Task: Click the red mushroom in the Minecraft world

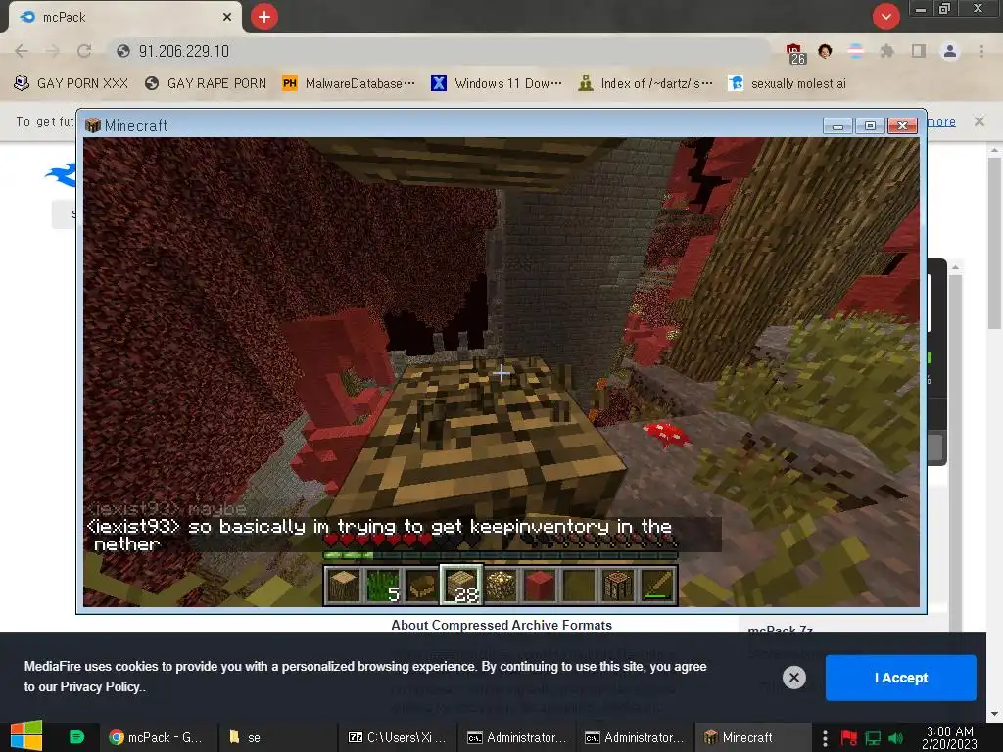Action: pos(667,435)
